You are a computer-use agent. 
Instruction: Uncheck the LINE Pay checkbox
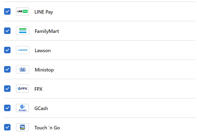tap(7, 11)
